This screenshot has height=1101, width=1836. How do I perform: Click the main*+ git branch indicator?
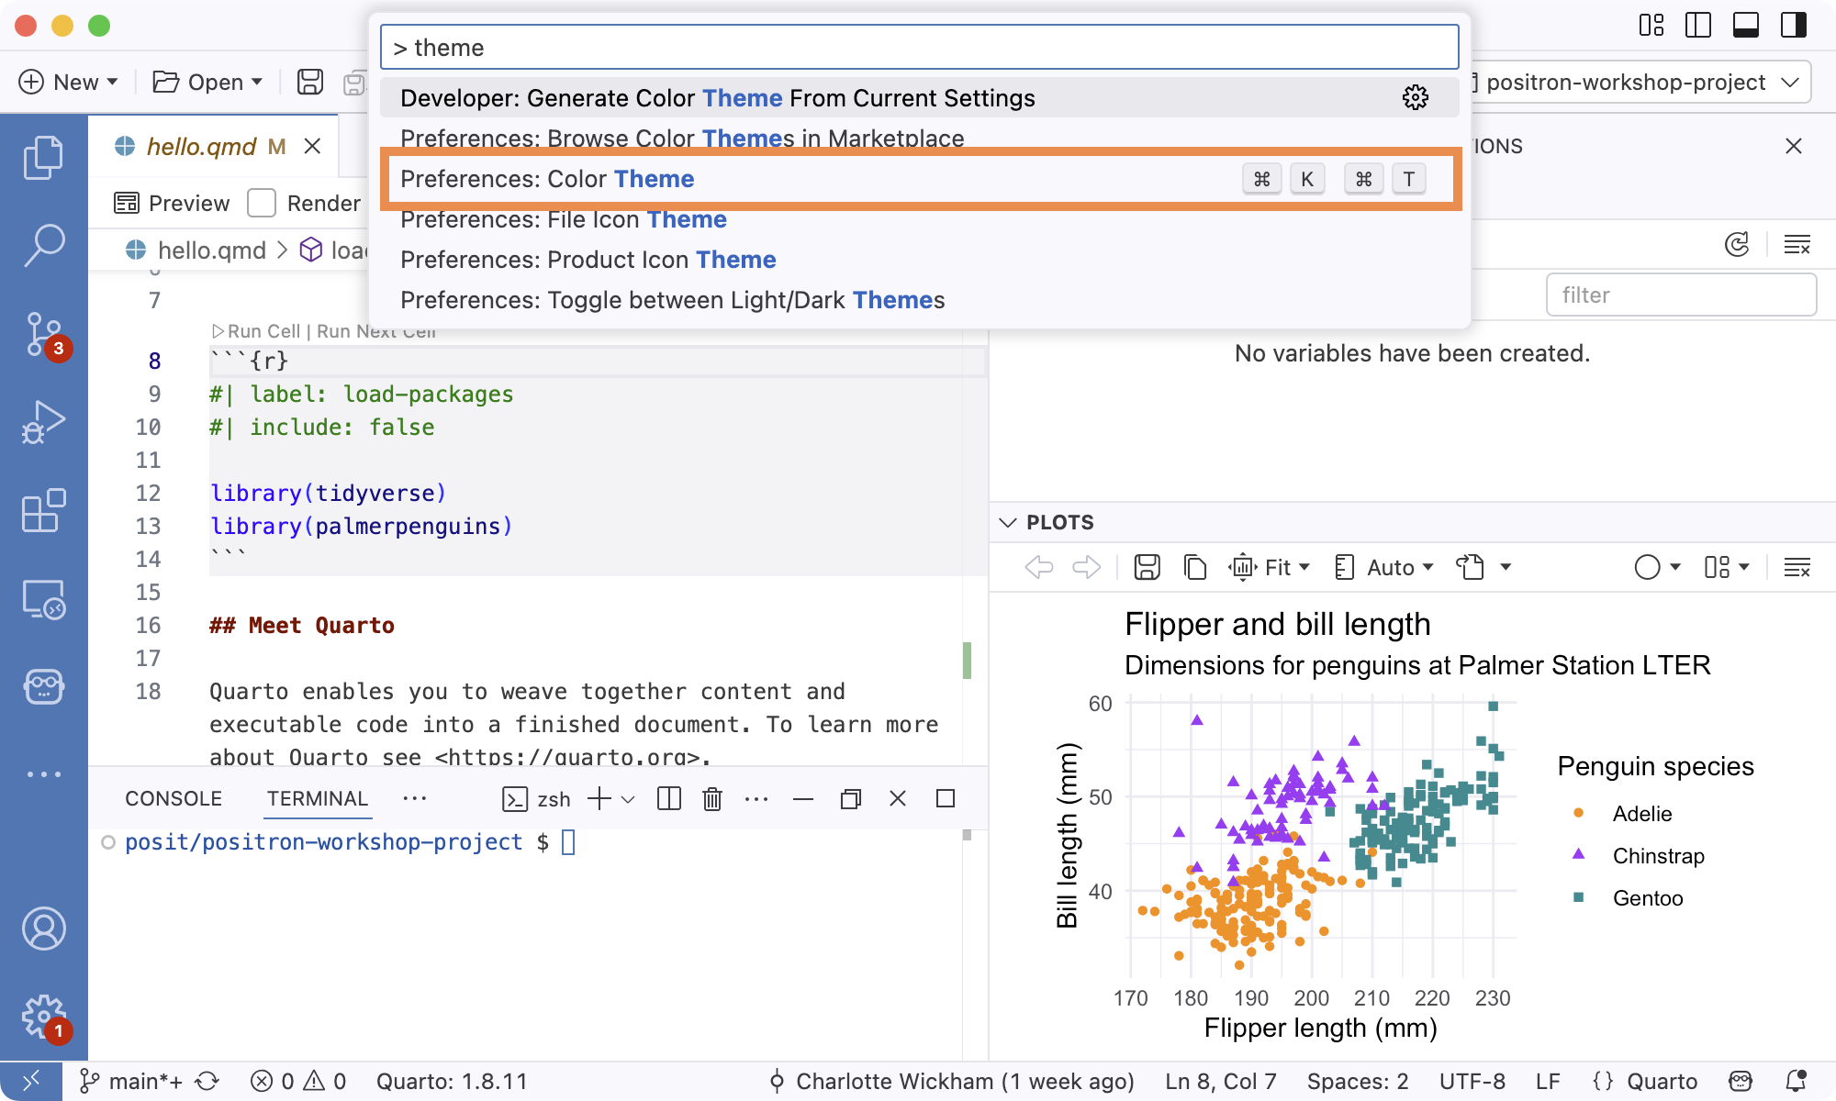tap(131, 1081)
